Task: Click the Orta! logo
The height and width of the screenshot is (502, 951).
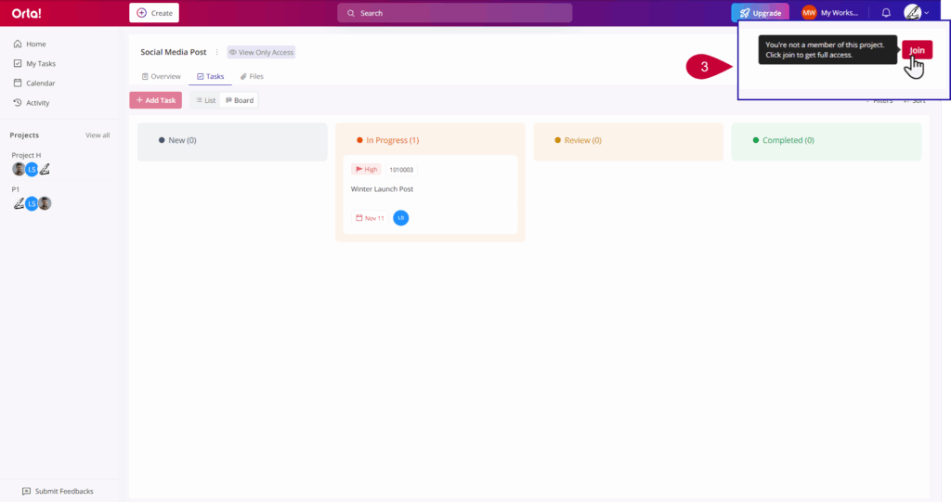Action: click(26, 13)
